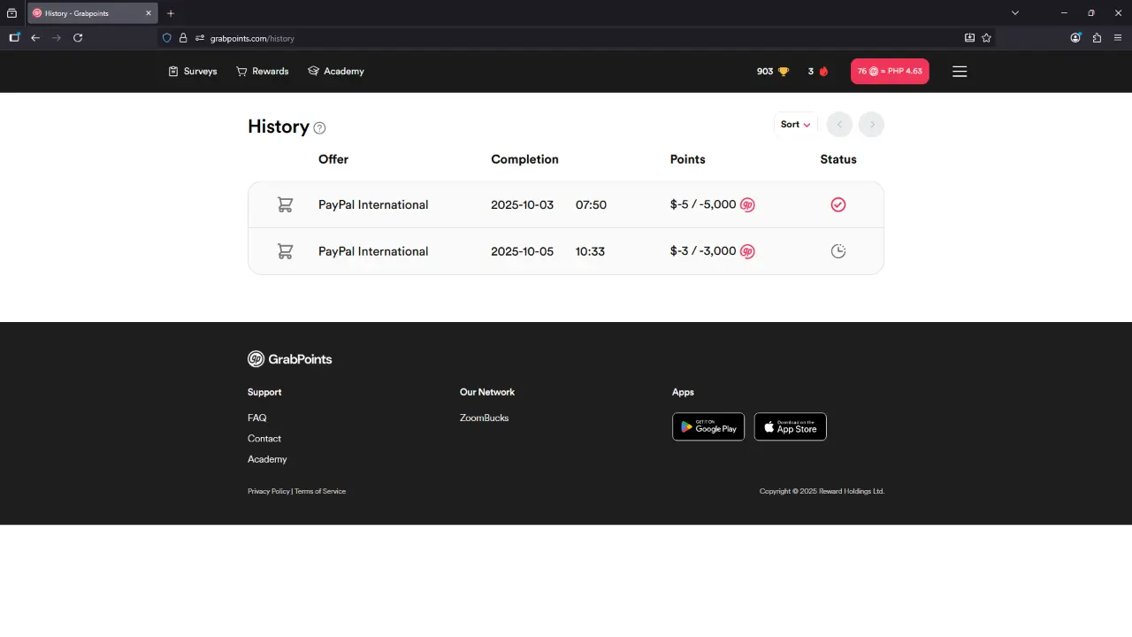Screen dimensions: 1132x637
Task: Reload the page with the browser refresh icon
Action: 78,38
